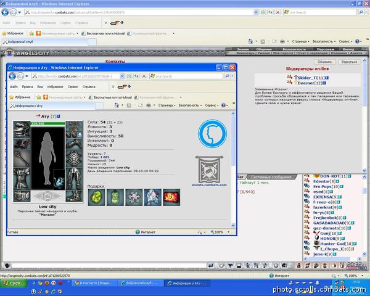Click player Hunter-God in the online list
The height and width of the screenshot is (296, 370).
pos(332,244)
